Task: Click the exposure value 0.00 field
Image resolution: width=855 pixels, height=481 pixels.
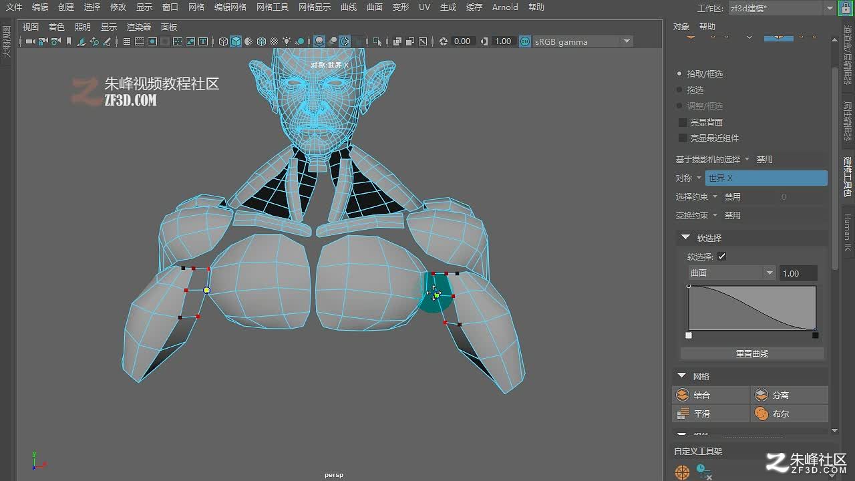Action: coord(462,41)
